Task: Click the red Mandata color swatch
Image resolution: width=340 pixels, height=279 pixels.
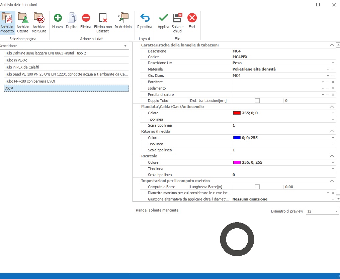Action: click(237, 113)
